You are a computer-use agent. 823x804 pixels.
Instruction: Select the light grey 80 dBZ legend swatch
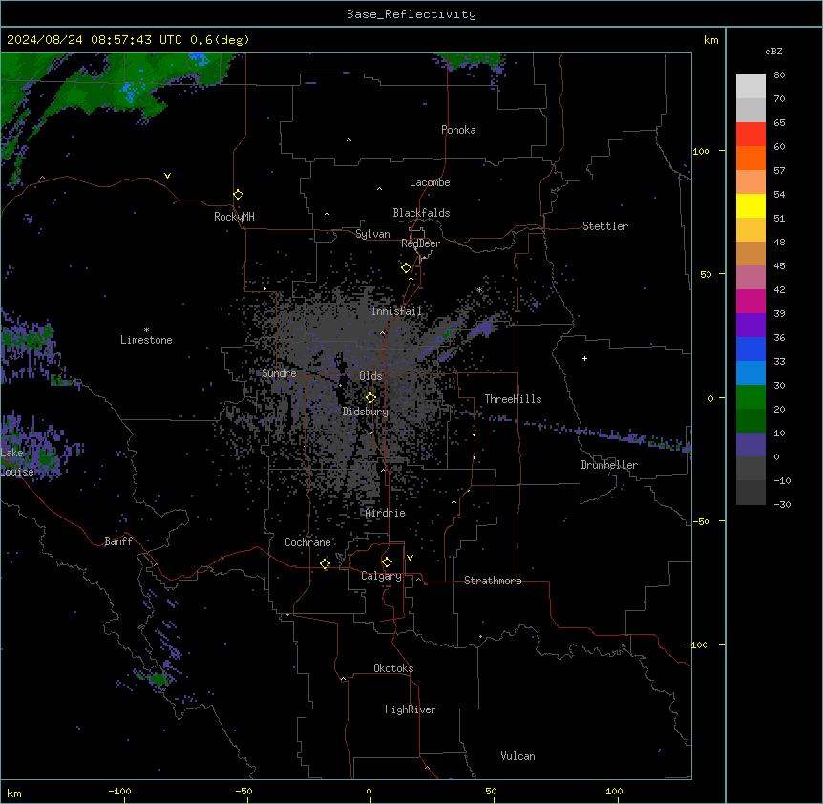pyautogui.click(x=750, y=87)
